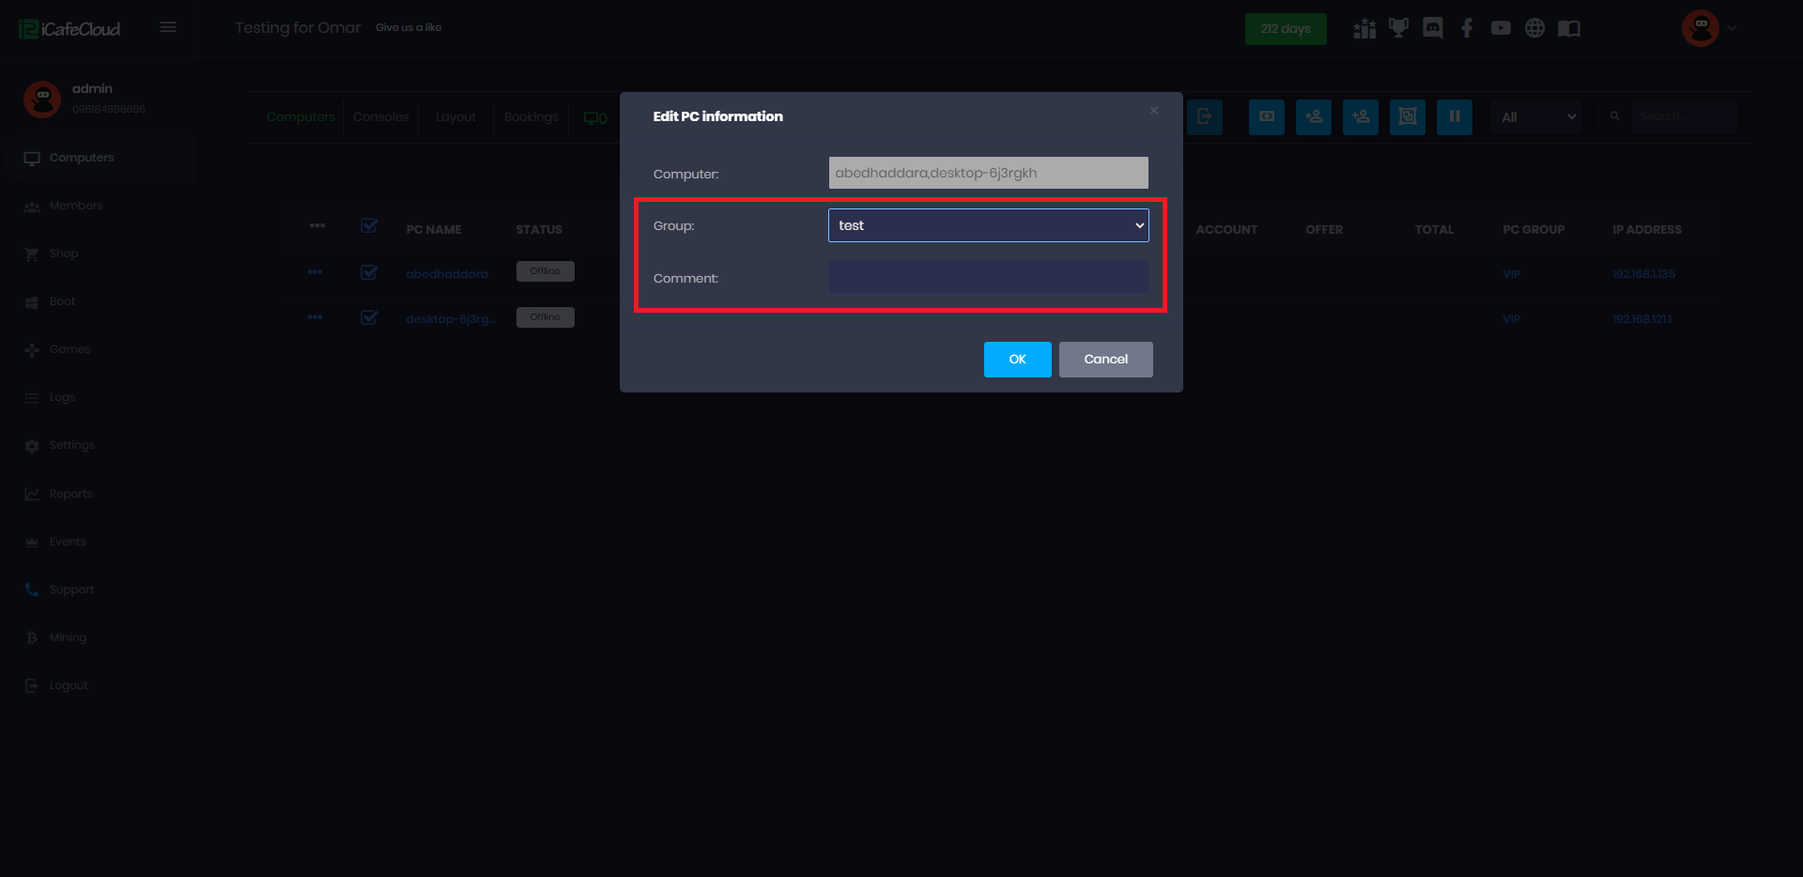Click the Comment input field
This screenshot has height=877, width=1803.
point(988,277)
